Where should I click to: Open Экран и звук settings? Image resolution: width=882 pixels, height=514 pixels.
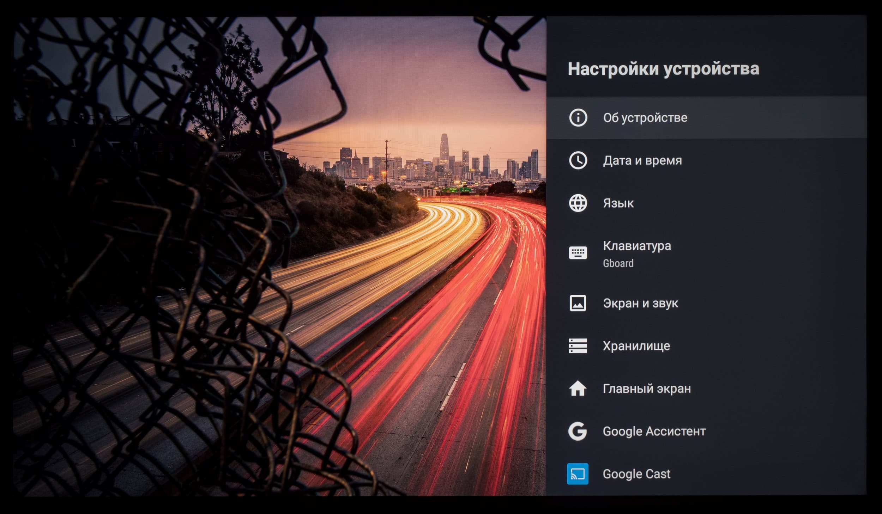pyautogui.click(x=640, y=303)
